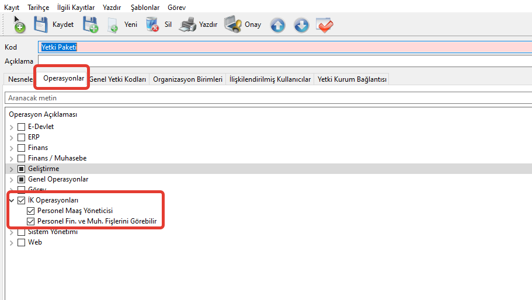
Task: Click the blue down arrow icon
Action: click(301, 25)
